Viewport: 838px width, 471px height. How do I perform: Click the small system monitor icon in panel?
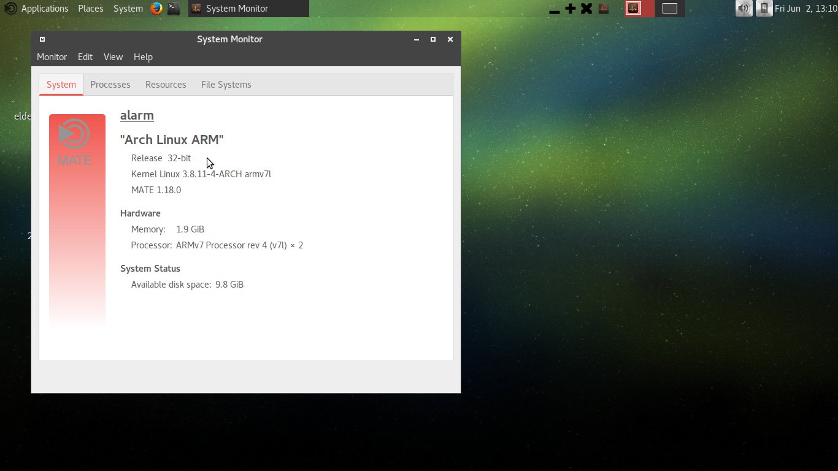(x=603, y=9)
